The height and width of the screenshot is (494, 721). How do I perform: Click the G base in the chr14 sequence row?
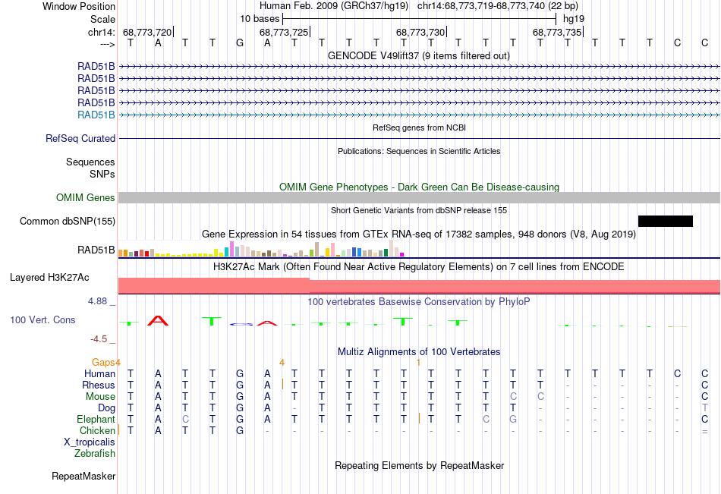[x=240, y=43]
